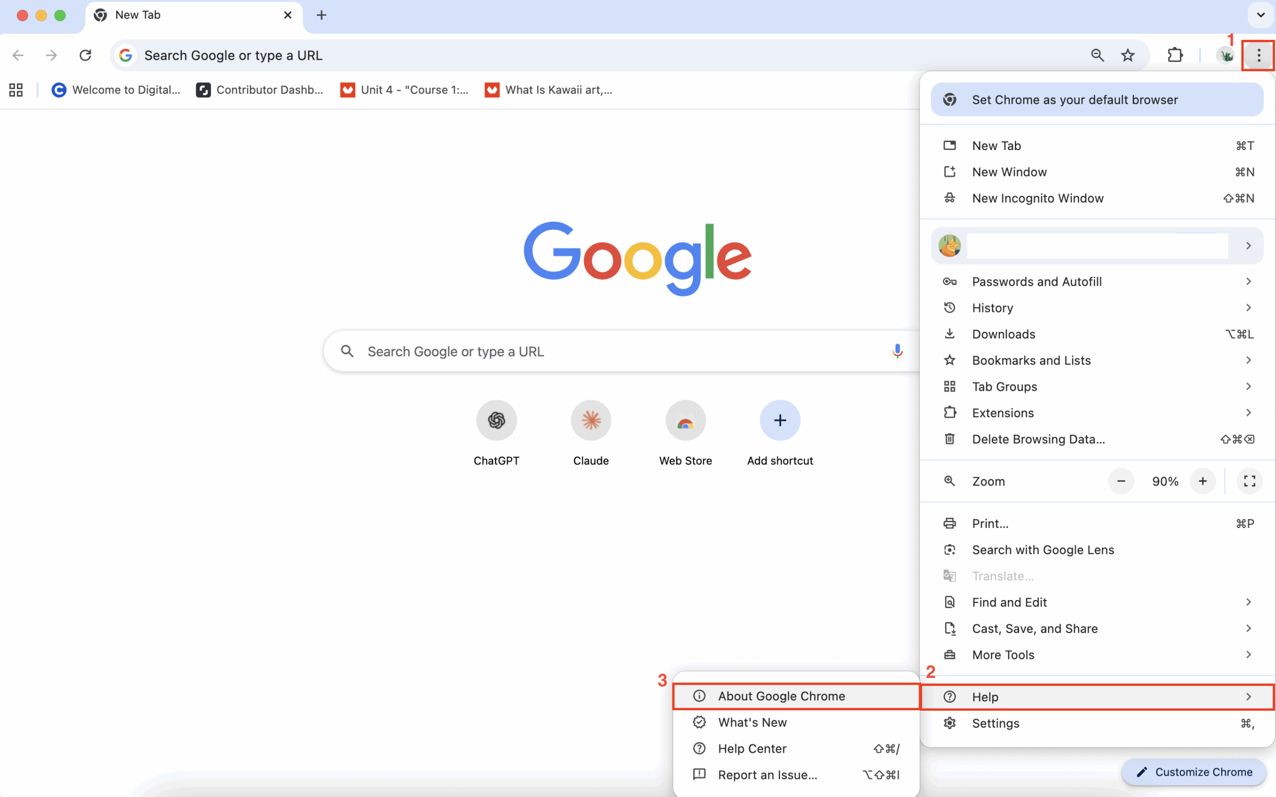Open the ChatGPT shortcut

496,420
